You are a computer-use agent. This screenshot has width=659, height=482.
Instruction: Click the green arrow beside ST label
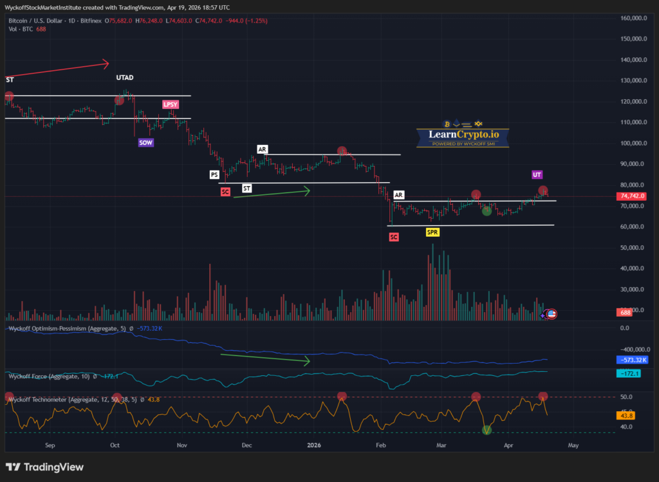[x=272, y=192]
